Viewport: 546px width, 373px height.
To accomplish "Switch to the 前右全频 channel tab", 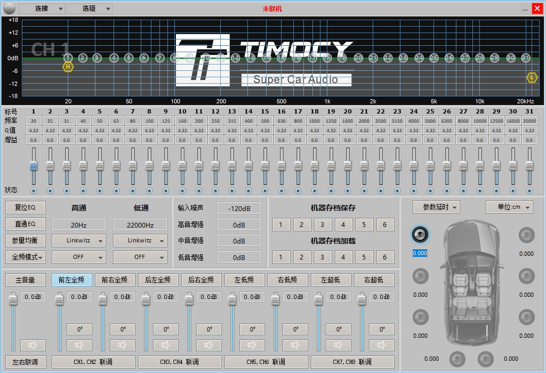I will tap(115, 280).
